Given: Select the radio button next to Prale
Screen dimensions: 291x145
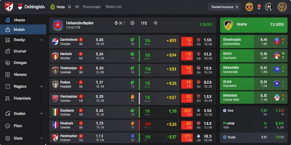Looking at the screenshot, I should 225,137.
